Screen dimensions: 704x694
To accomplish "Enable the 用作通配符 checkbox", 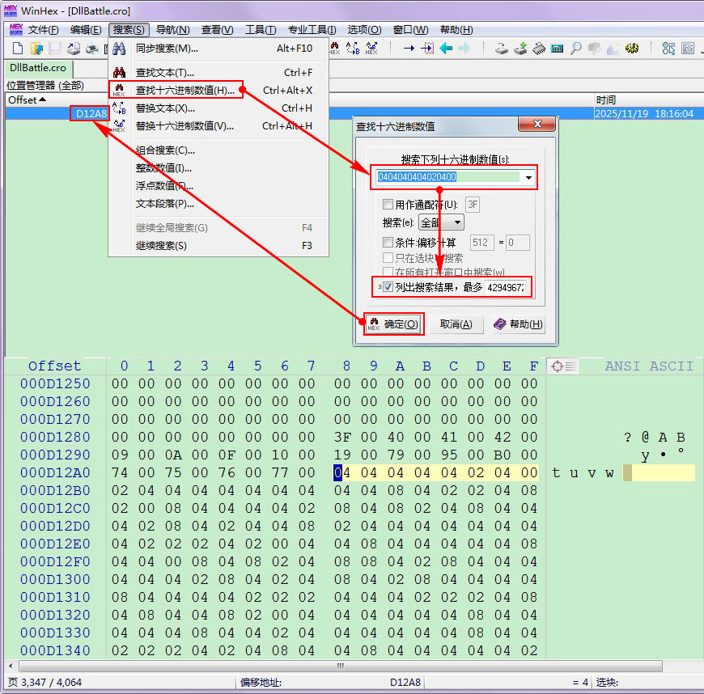I will [388, 205].
